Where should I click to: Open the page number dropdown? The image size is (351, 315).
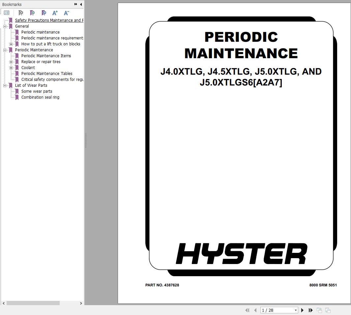tap(296, 310)
